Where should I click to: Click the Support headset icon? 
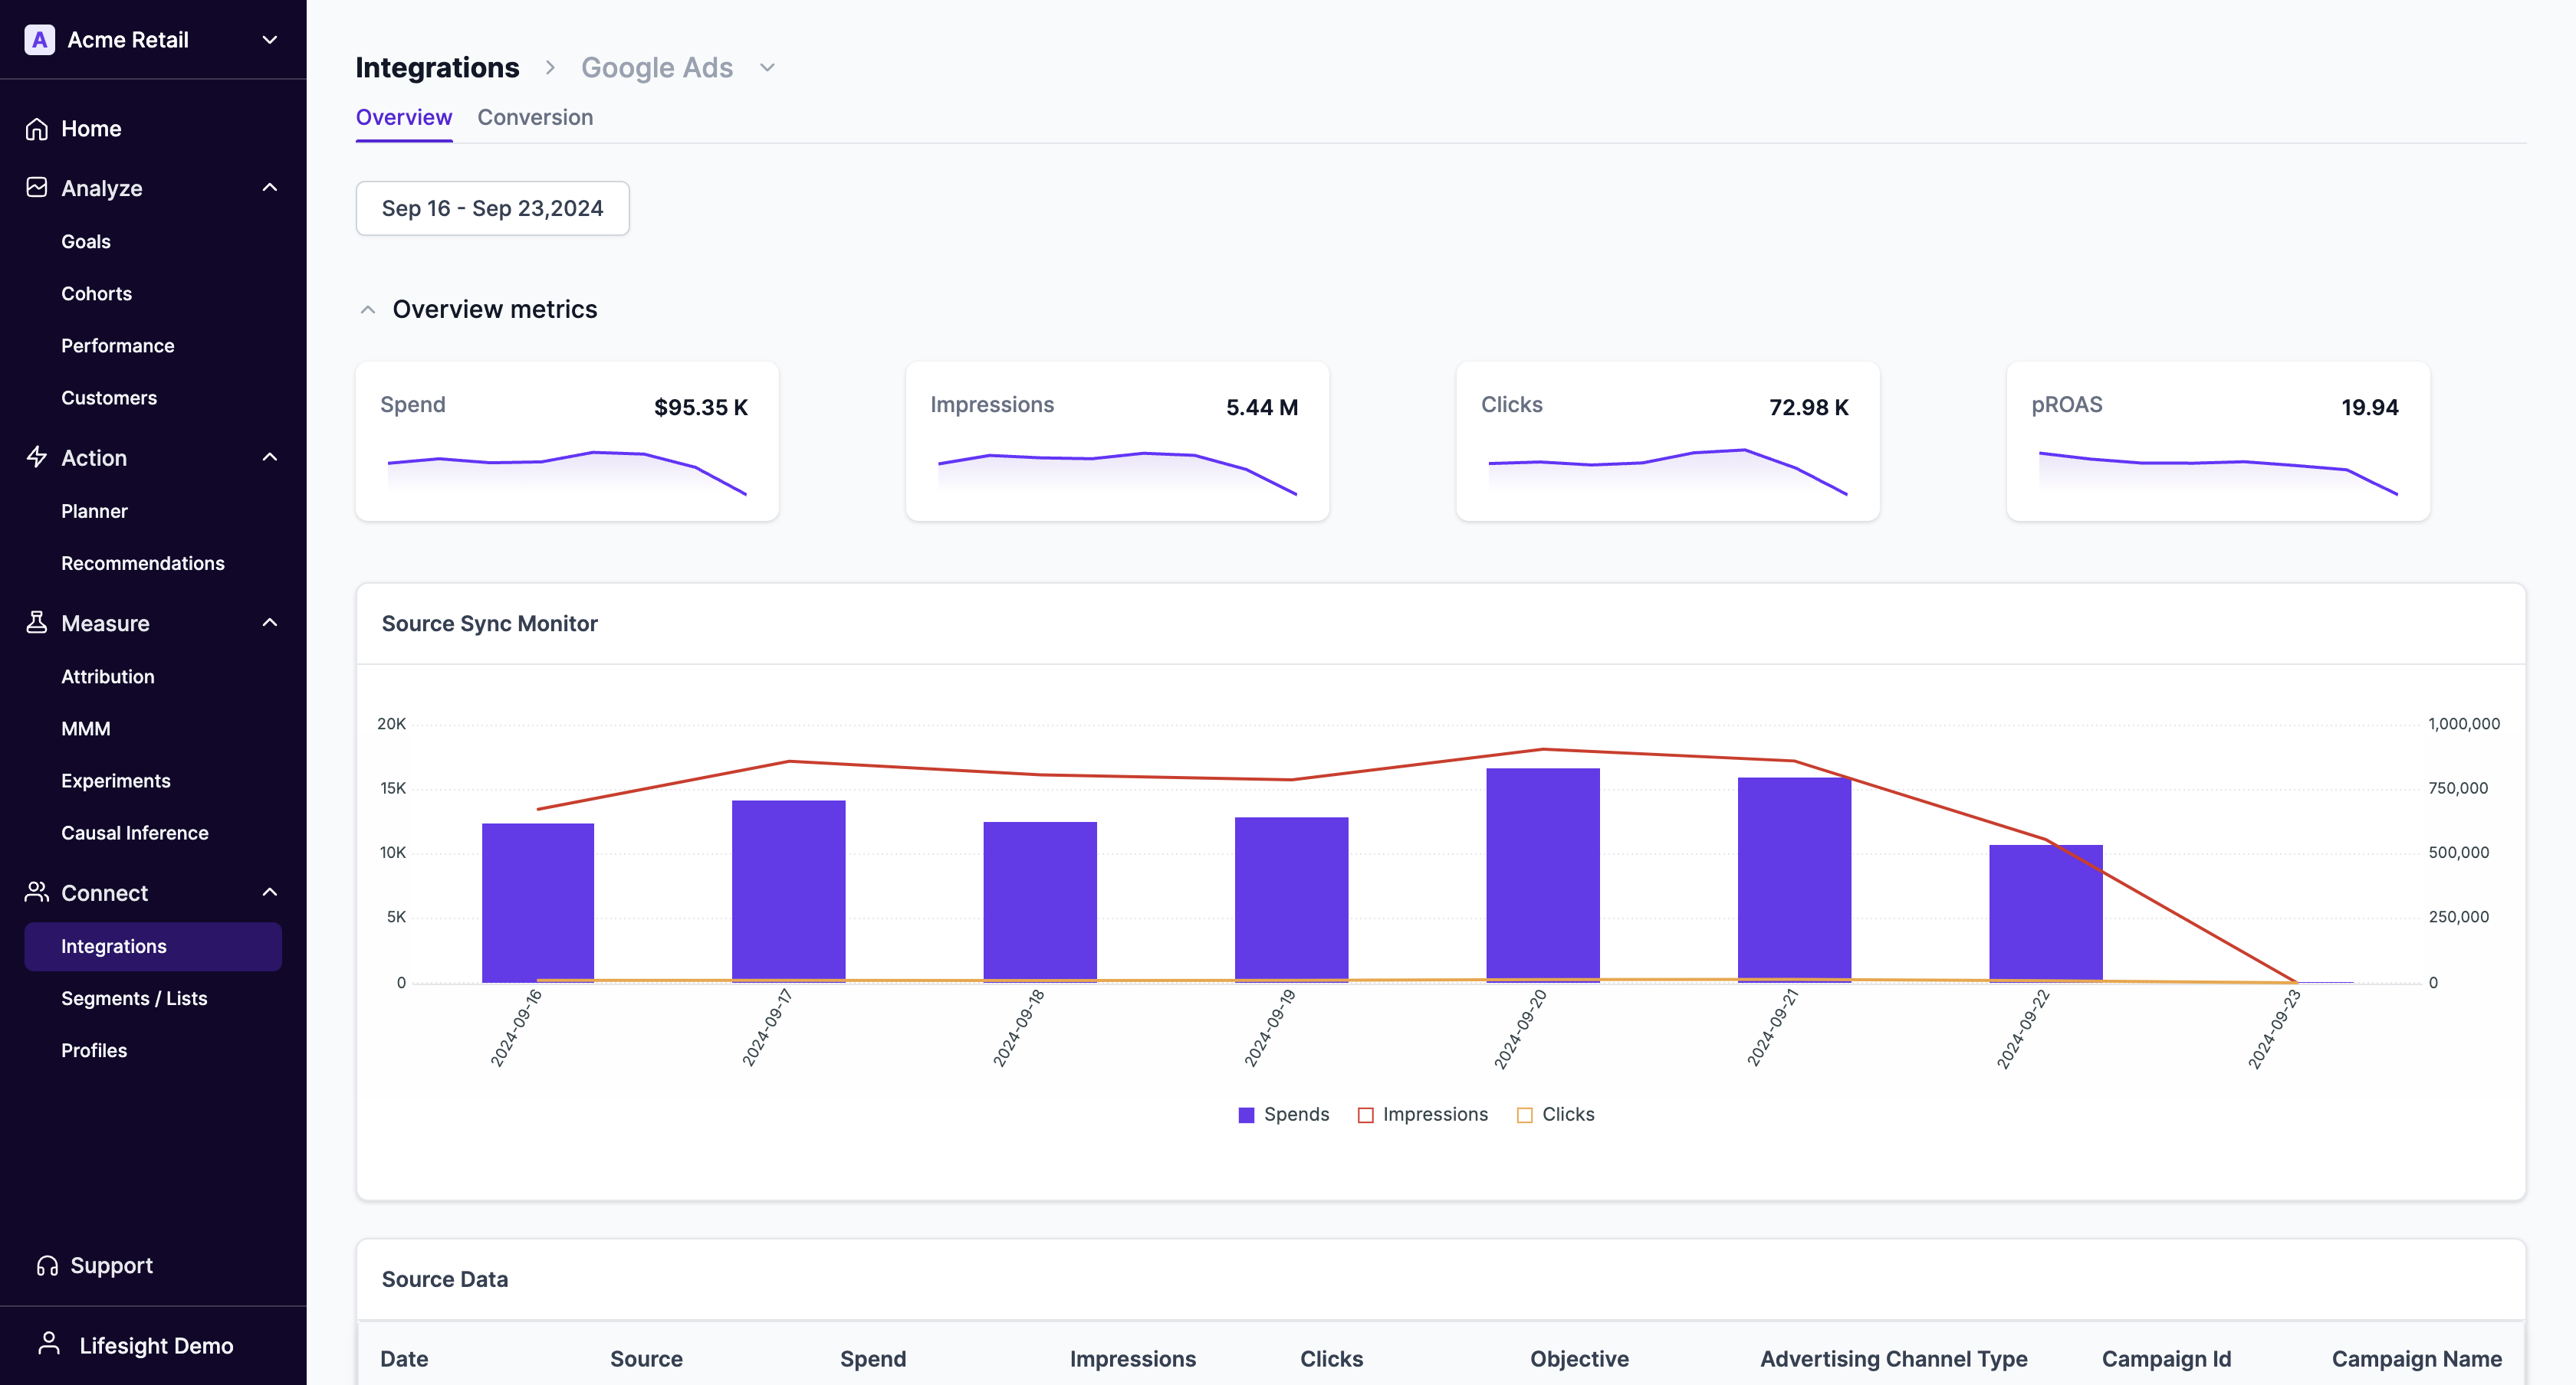tap(47, 1266)
